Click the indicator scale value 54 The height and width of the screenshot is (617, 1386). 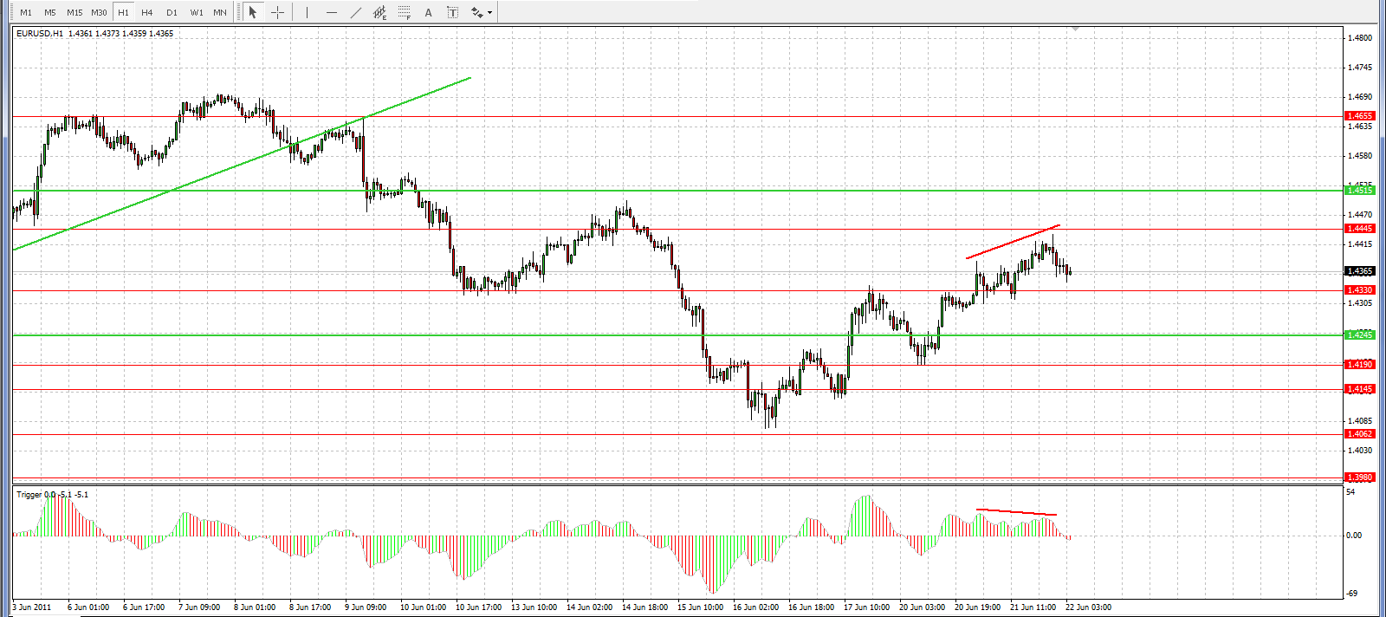click(1350, 492)
